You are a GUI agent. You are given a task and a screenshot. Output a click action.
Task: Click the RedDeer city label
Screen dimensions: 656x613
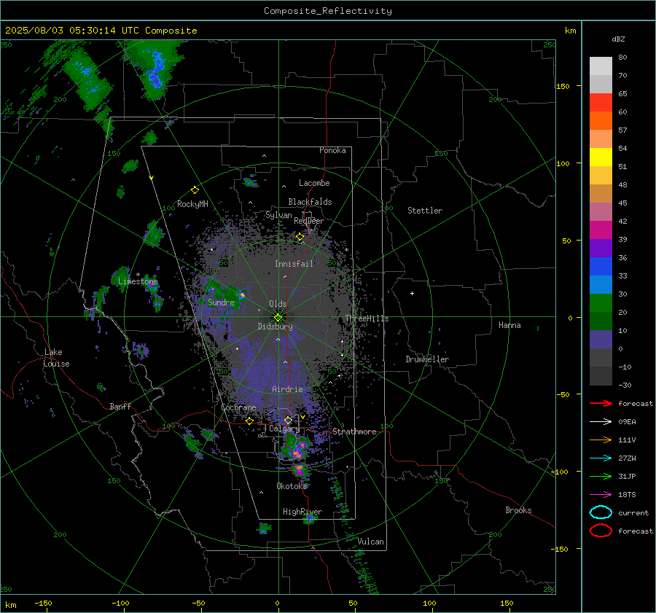coord(309,221)
